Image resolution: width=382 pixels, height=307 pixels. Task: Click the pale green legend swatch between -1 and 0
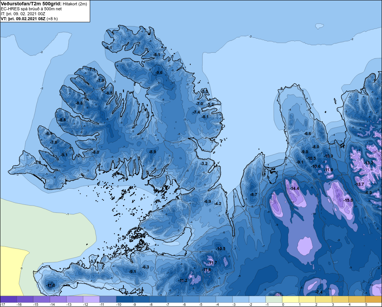tap(274, 299)
